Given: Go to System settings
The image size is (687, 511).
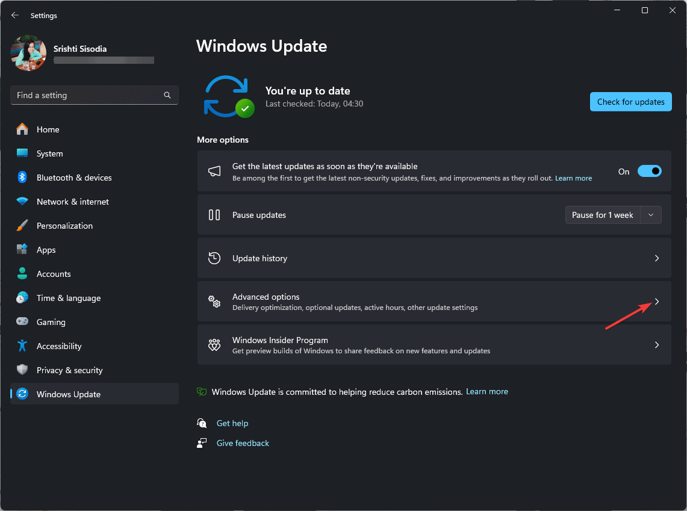Looking at the screenshot, I should (x=94, y=153).
